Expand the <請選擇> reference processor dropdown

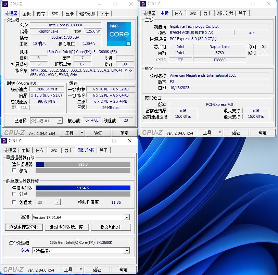[x=127, y=251]
